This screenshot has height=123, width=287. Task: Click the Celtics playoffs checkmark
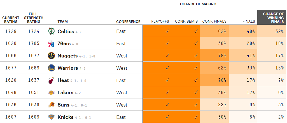pos(167,31)
